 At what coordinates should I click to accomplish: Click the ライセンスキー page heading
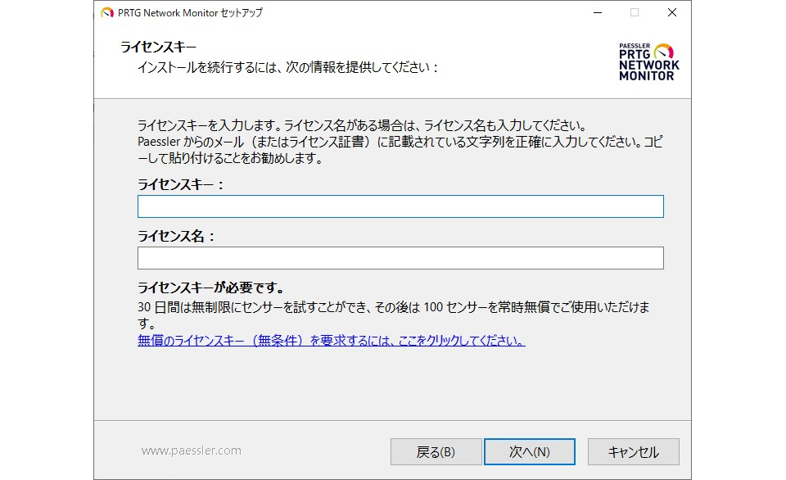pyautogui.click(x=158, y=47)
